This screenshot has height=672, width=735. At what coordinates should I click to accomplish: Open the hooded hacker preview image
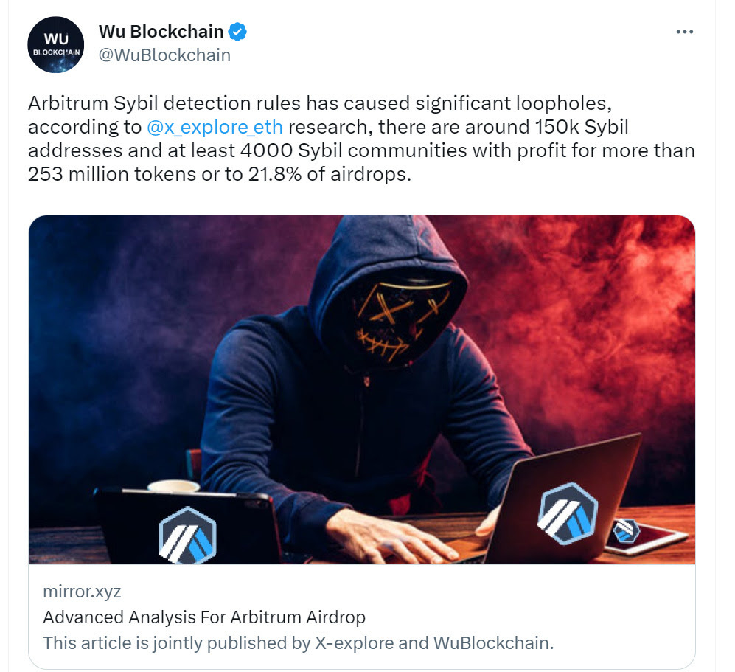362,389
